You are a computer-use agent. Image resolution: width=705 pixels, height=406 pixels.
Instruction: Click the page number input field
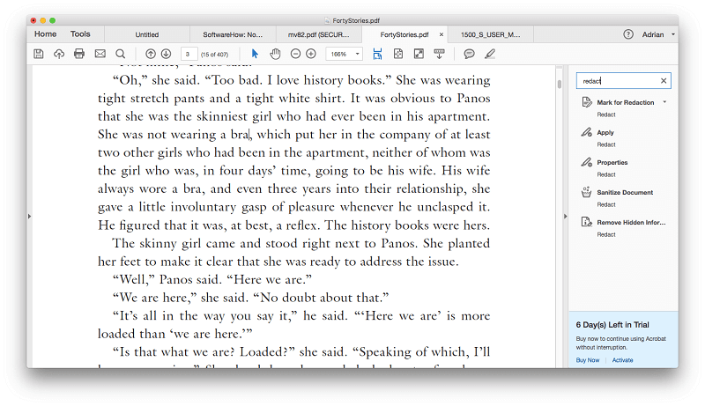click(x=189, y=54)
